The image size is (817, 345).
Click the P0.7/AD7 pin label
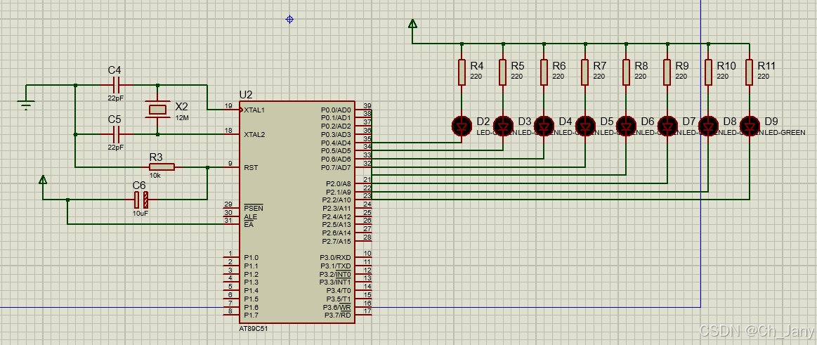click(x=336, y=167)
